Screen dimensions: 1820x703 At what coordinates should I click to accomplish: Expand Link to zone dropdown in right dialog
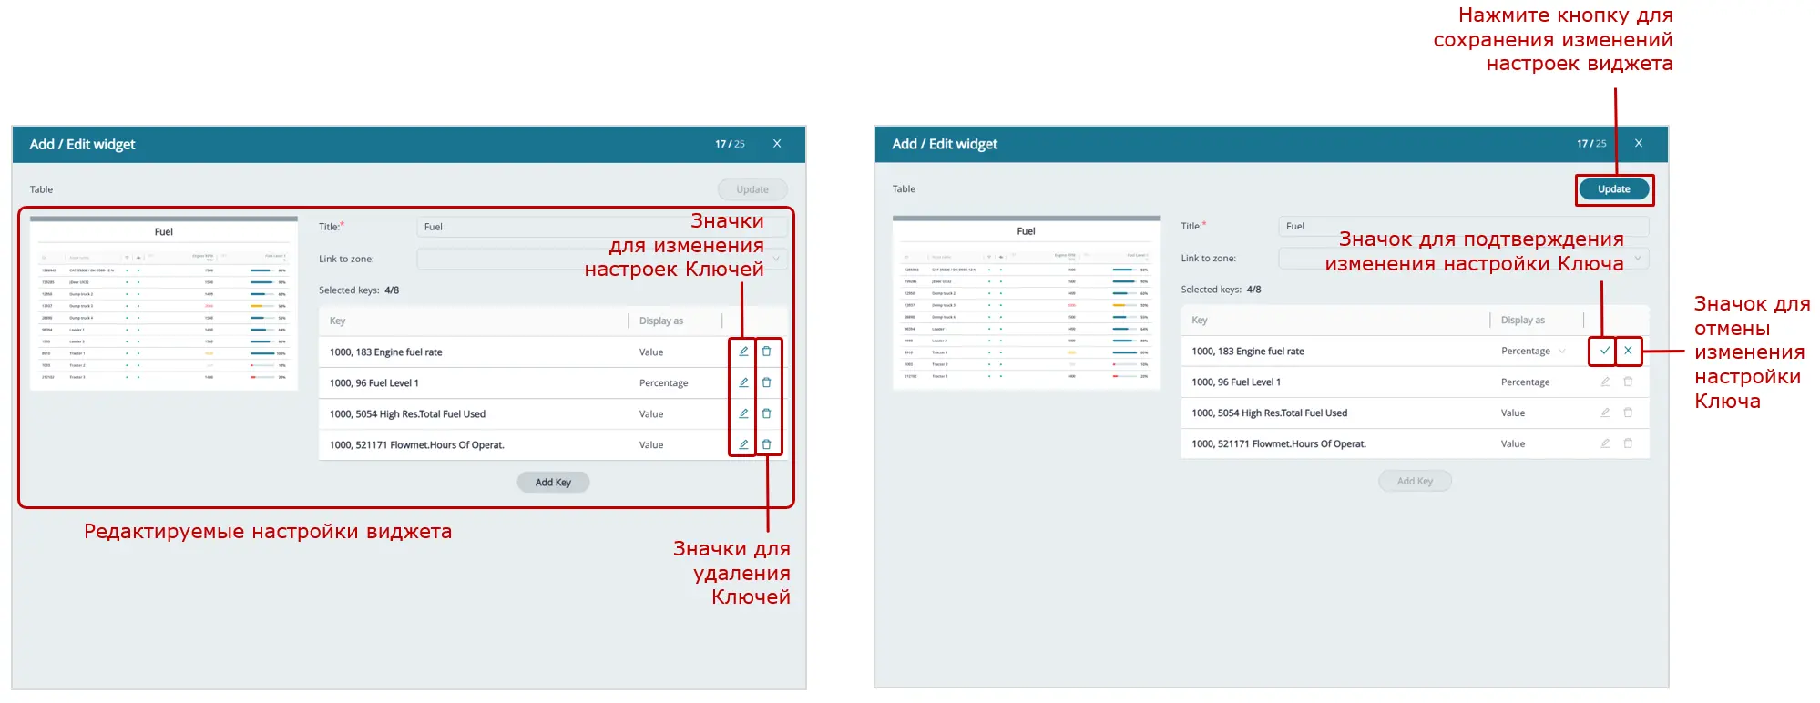coord(1638,259)
